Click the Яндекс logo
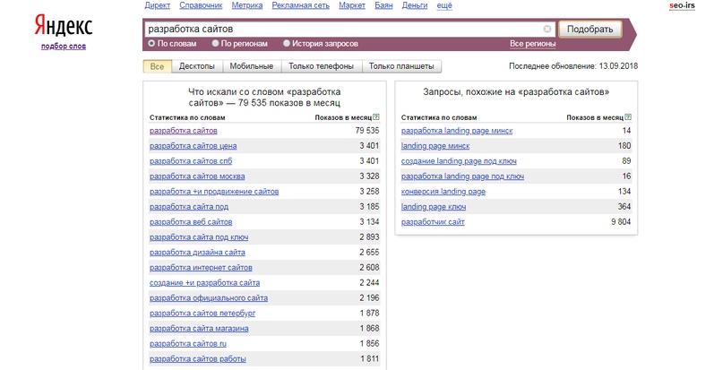This screenshot has width=723, height=370. 64,26
